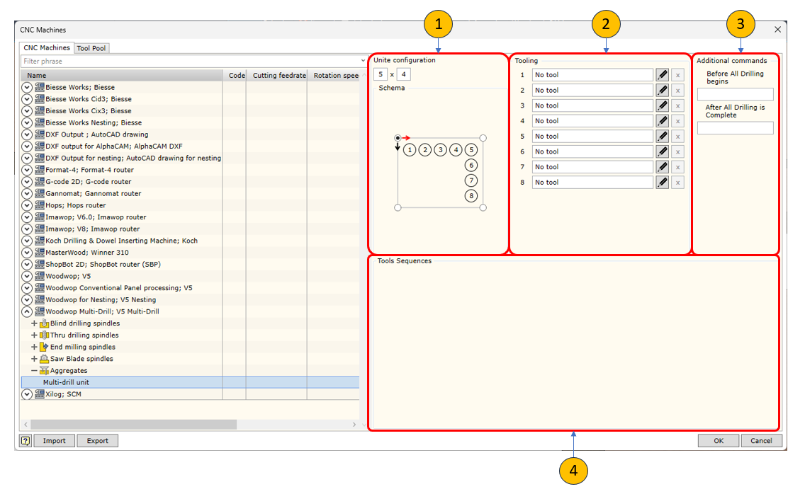This screenshot has width=805, height=489.
Task: Click the Before All Drilling begins field
Action: click(x=735, y=94)
